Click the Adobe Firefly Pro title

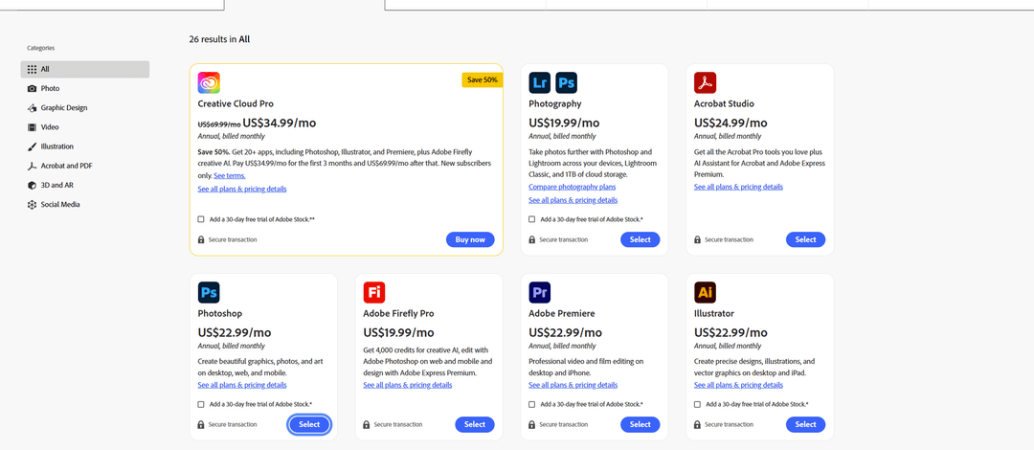pos(398,313)
